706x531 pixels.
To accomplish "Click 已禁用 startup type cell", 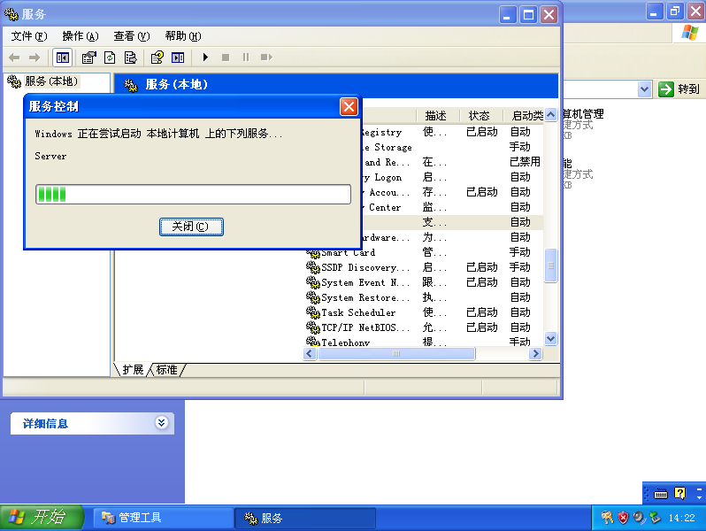I will pyautogui.click(x=525, y=162).
